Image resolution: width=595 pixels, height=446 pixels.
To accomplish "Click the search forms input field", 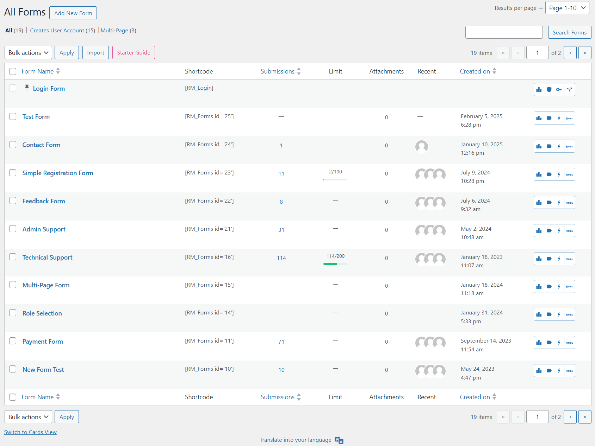I will pyautogui.click(x=504, y=32).
